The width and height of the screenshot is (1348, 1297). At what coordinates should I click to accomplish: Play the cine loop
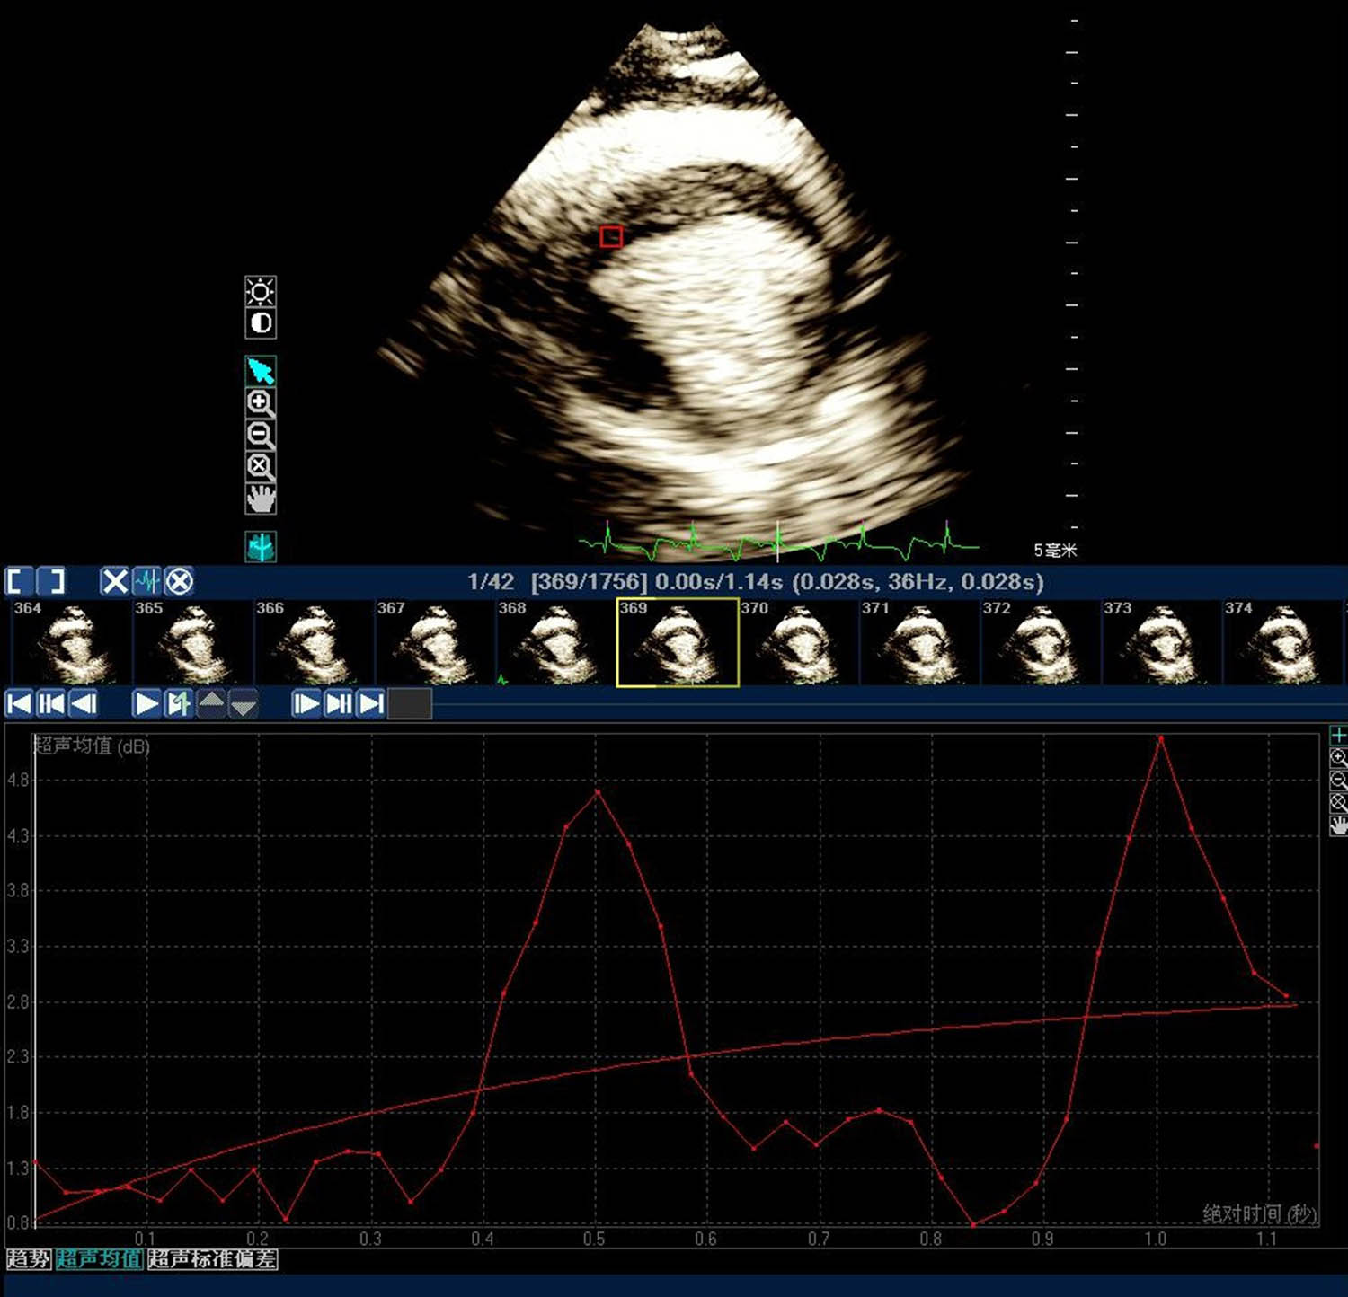coord(146,703)
